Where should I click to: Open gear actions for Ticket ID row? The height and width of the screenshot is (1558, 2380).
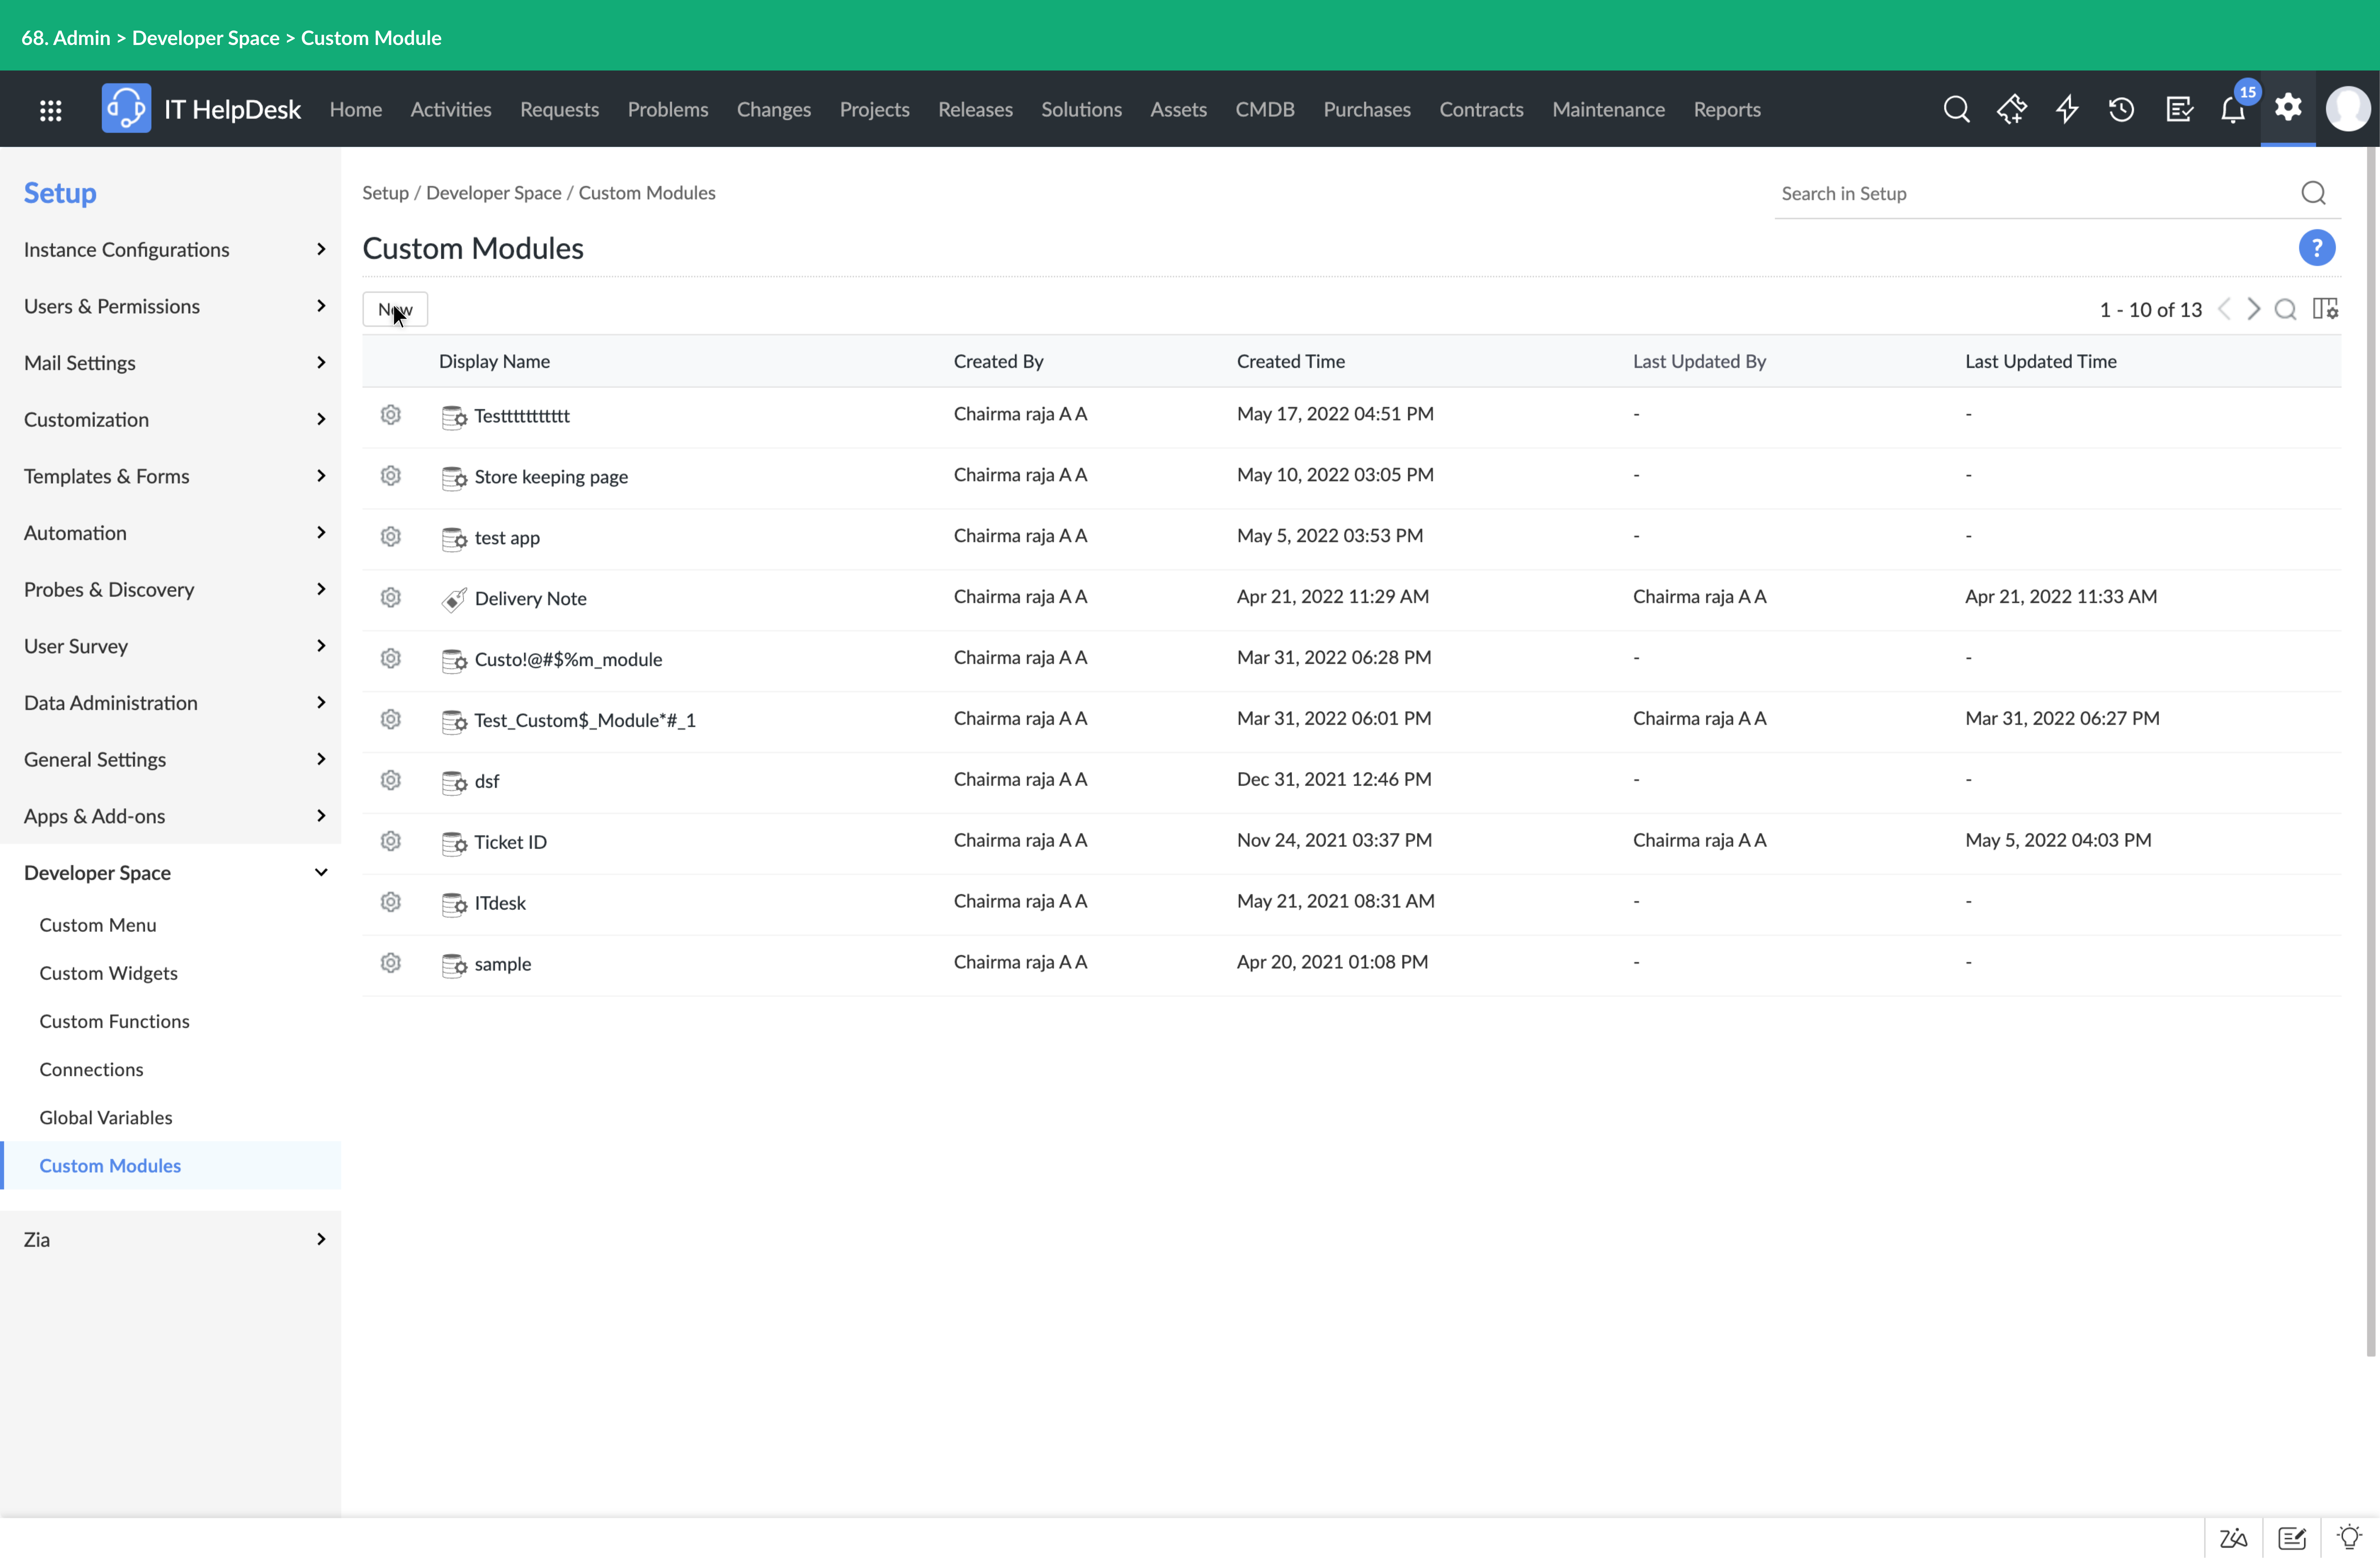[391, 841]
